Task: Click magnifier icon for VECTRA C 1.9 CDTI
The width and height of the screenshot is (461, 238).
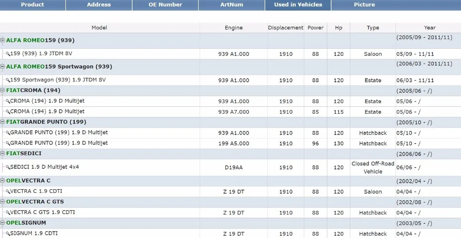Action: tap(8, 192)
